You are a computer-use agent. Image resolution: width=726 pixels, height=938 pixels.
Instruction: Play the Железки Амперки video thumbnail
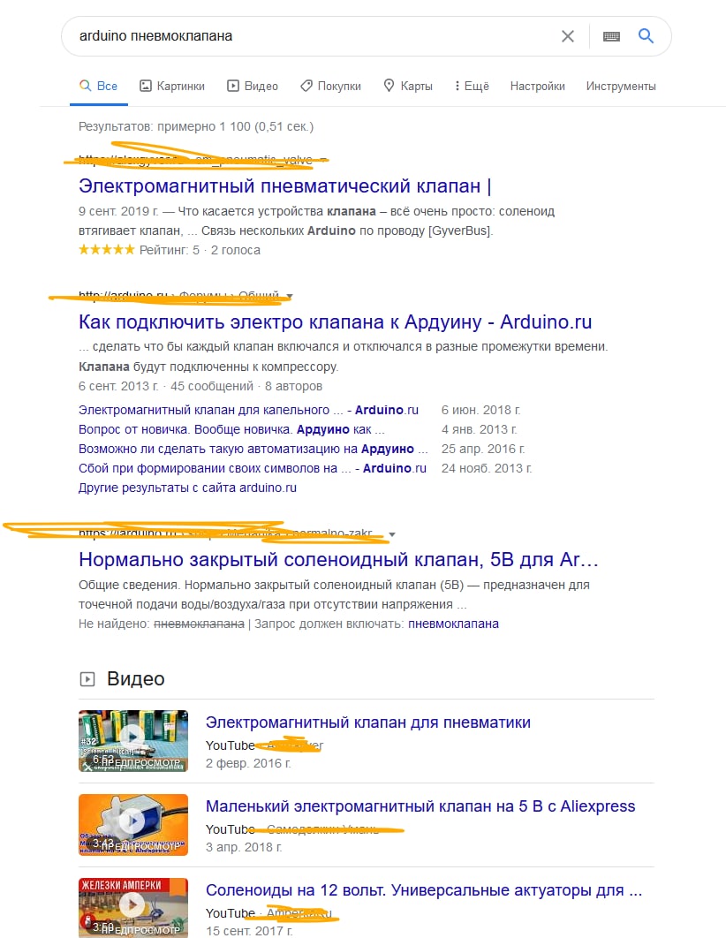(132, 907)
